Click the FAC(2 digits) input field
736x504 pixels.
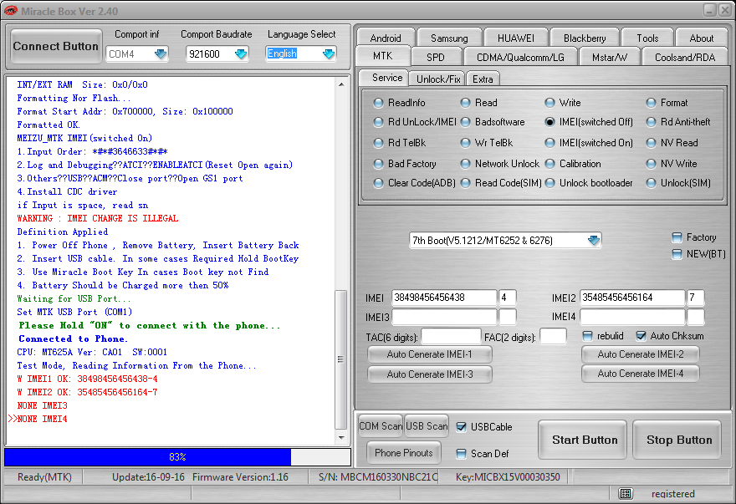(x=553, y=337)
